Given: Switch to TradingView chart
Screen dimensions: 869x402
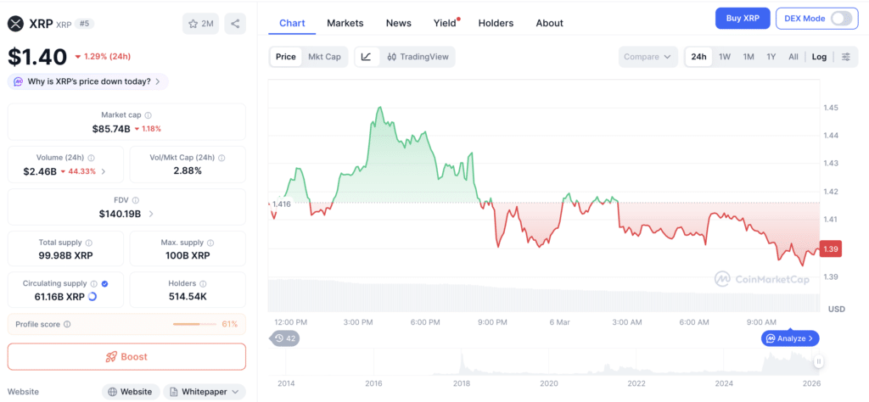Looking at the screenshot, I should pyautogui.click(x=418, y=57).
